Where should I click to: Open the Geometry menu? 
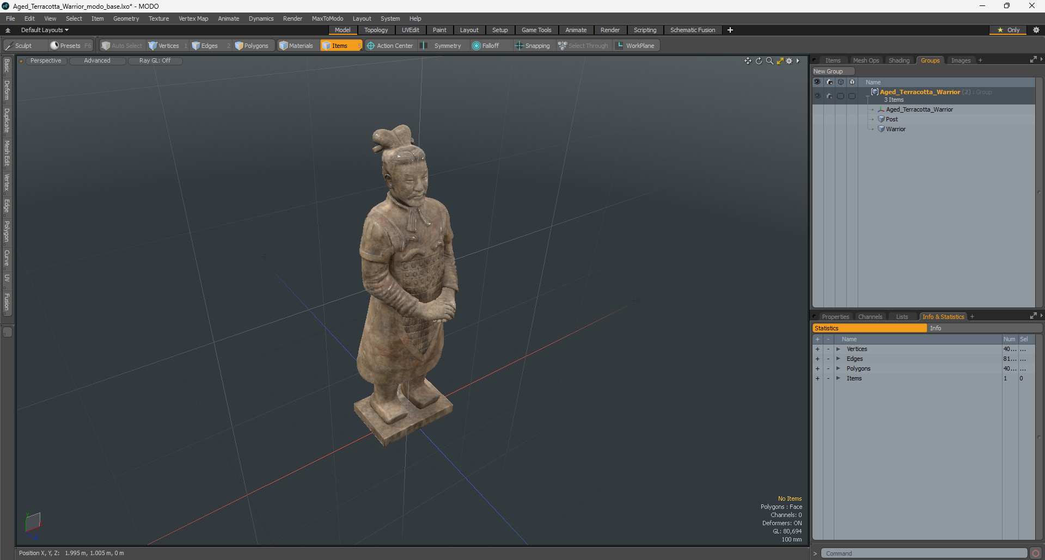126,19
